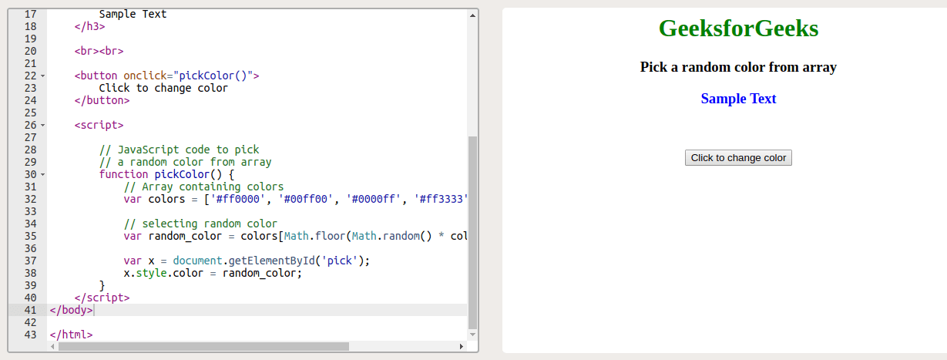Viewport: 947px width, 360px height.
Task: Click the 'x.style.color = random_color;' line
Action: coord(213,273)
